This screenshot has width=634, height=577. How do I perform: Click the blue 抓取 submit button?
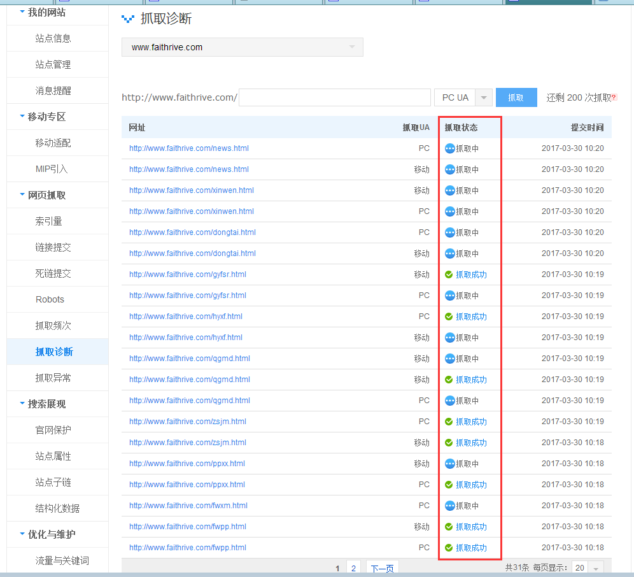(x=516, y=97)
